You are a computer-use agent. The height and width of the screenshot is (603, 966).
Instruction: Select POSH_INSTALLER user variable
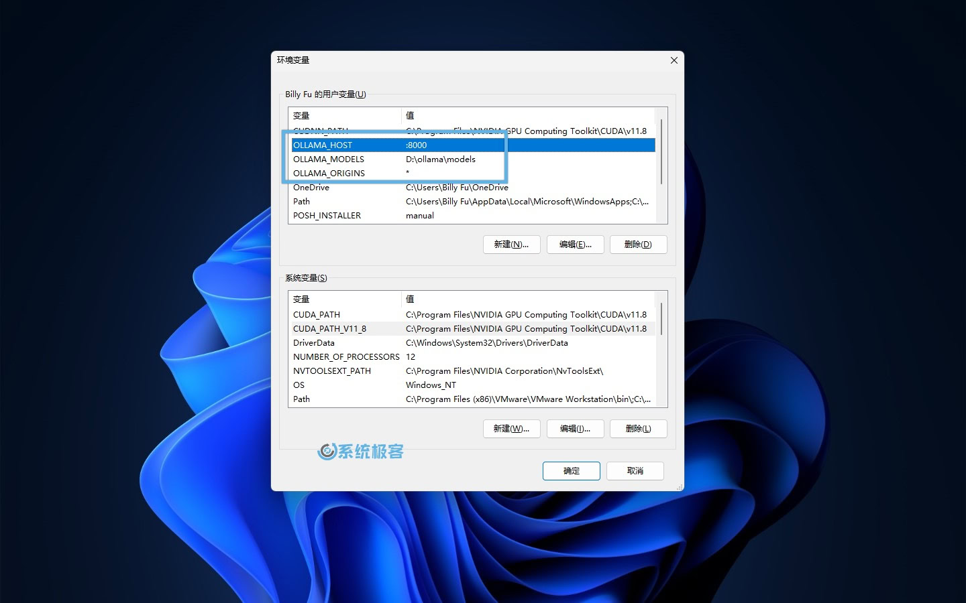click(x=327, y=215)
